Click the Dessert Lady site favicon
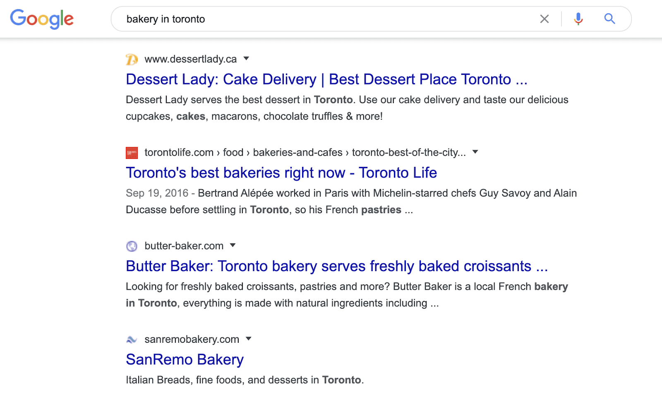The image size is (662, 397). (x=131, y=59)
